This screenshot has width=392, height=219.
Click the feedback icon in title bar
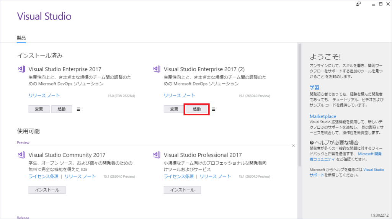[x=358, y=4]
